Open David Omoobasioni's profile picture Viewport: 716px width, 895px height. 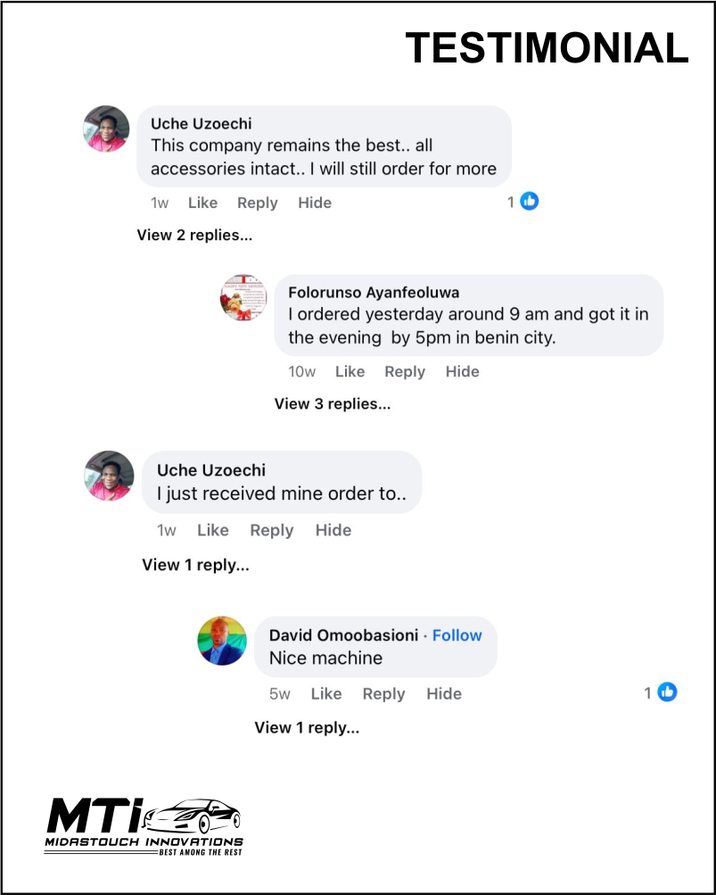pyautogui.click(x=221, y=641)
